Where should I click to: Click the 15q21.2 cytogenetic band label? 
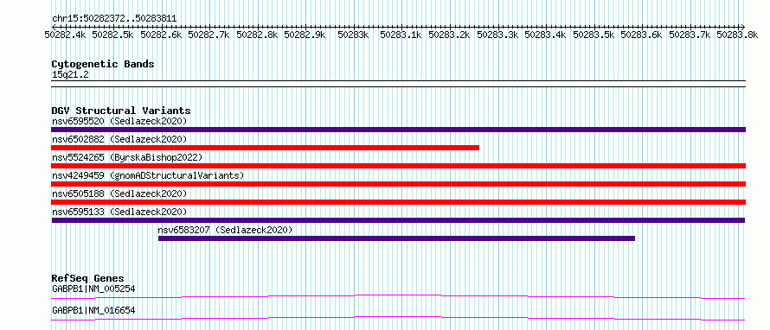coord(70,75)
